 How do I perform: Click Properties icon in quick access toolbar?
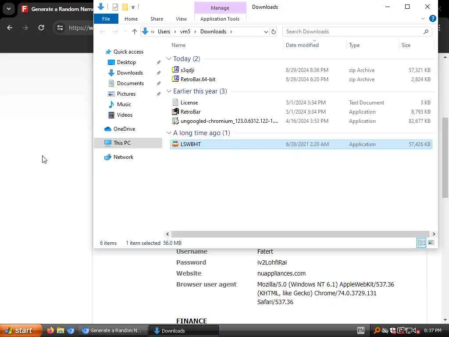pos(115,7)
